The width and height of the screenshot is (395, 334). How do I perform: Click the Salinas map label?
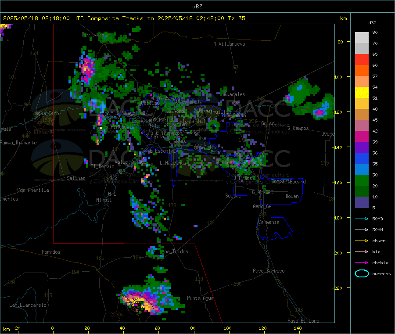click(76, 178)
